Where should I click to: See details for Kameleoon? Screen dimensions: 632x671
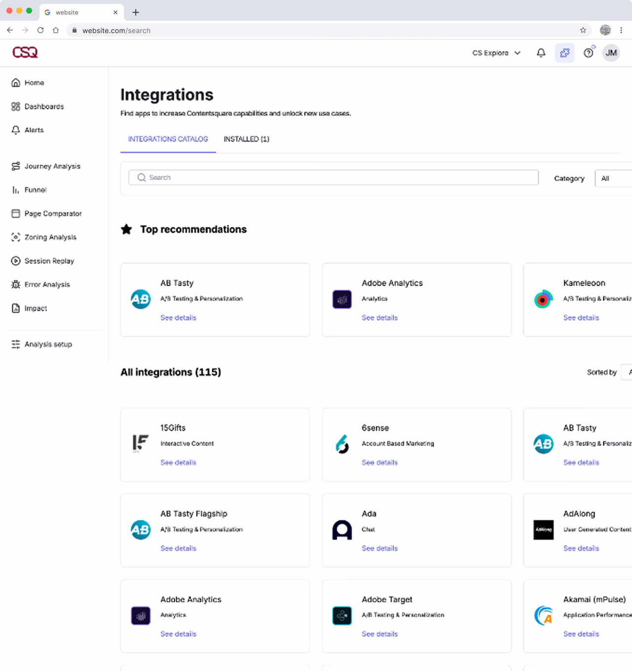[x=581, y=318]
